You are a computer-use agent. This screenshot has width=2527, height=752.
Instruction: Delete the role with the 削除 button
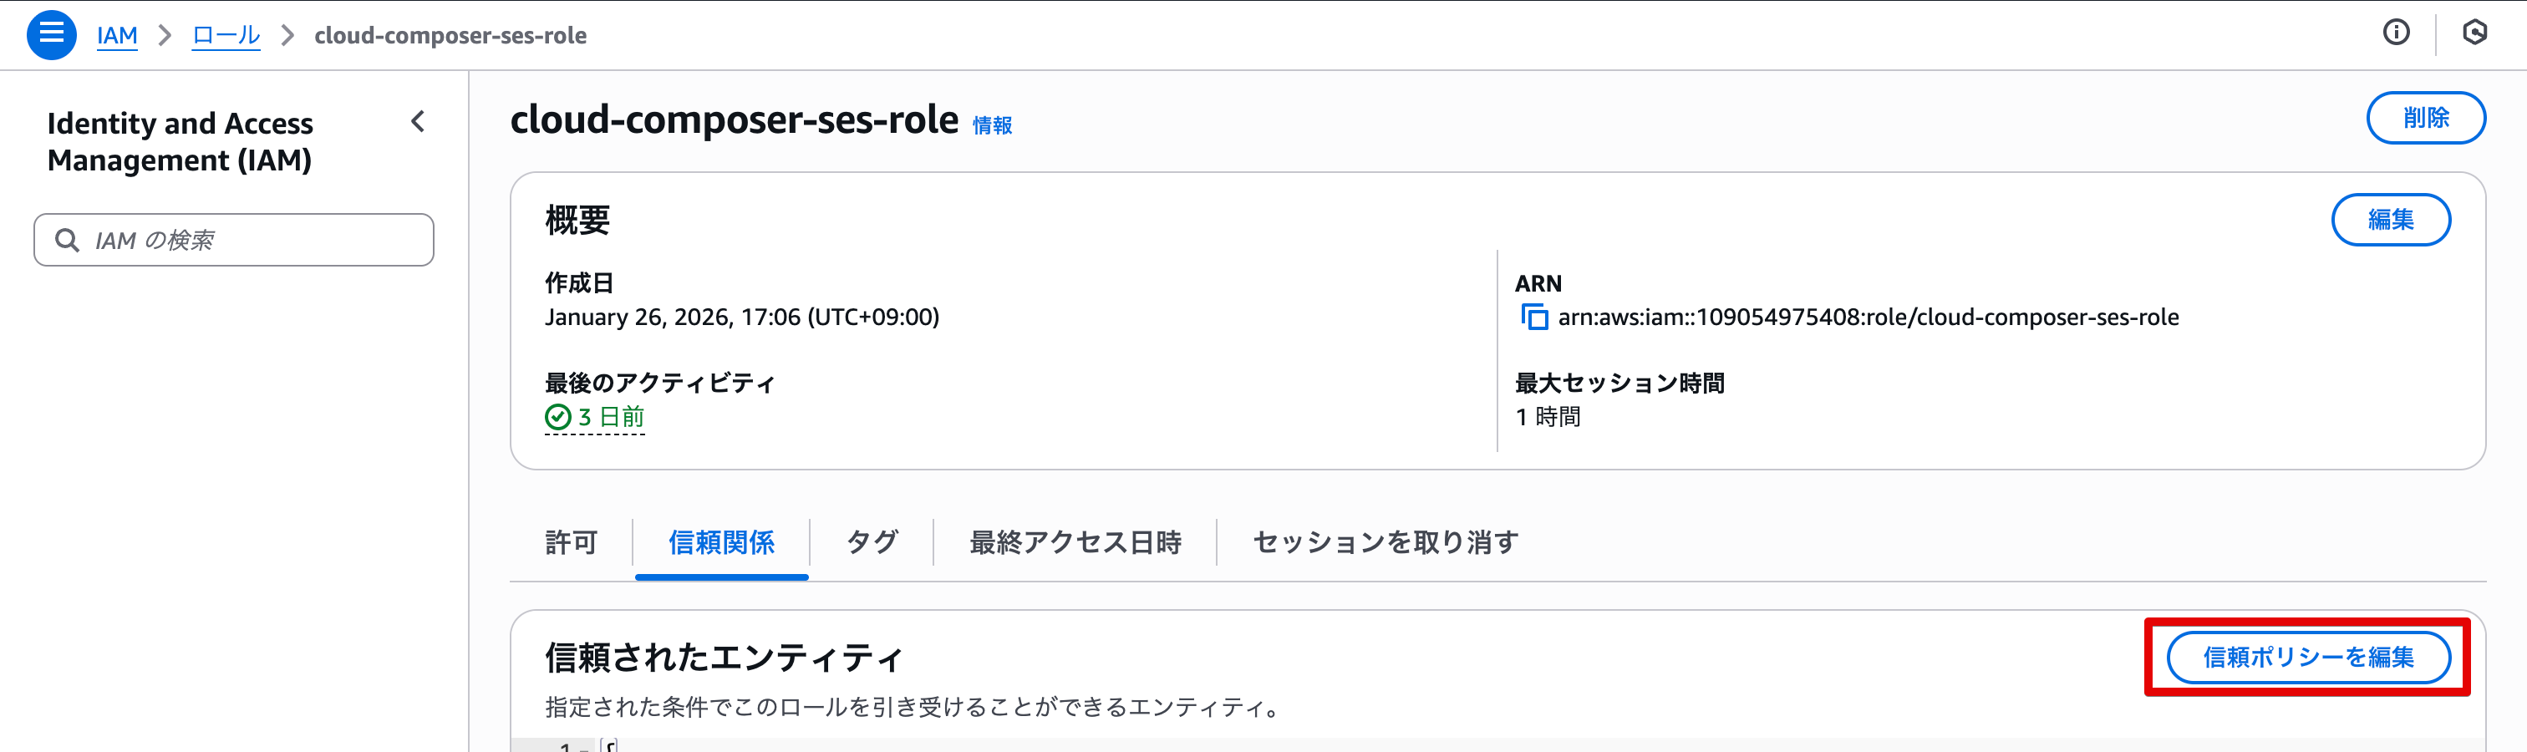[2426, 118]
